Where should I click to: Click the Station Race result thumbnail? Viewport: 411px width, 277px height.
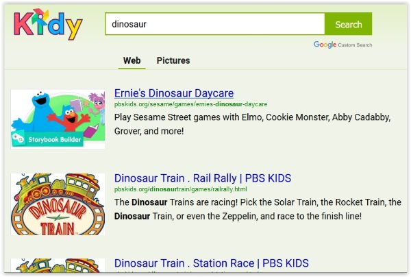click(58, 268)
